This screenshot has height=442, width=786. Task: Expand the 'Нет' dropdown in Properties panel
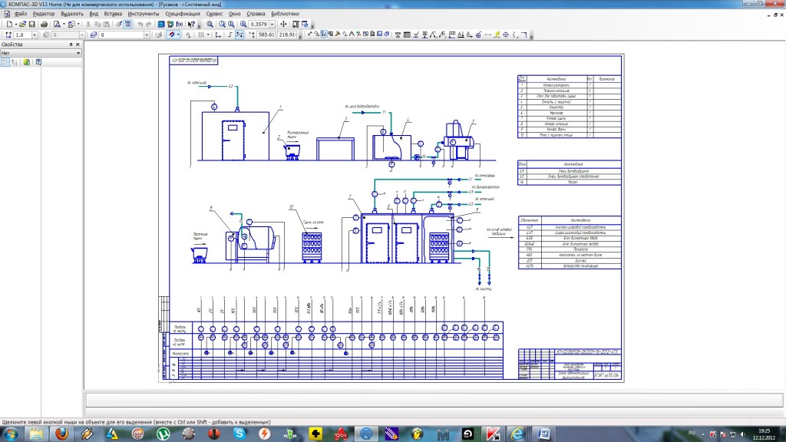pyautogui.click(x=78, y=53)
